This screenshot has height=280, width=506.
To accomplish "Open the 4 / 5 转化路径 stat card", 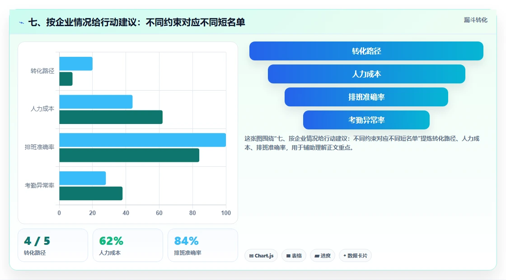I will 53,245.
